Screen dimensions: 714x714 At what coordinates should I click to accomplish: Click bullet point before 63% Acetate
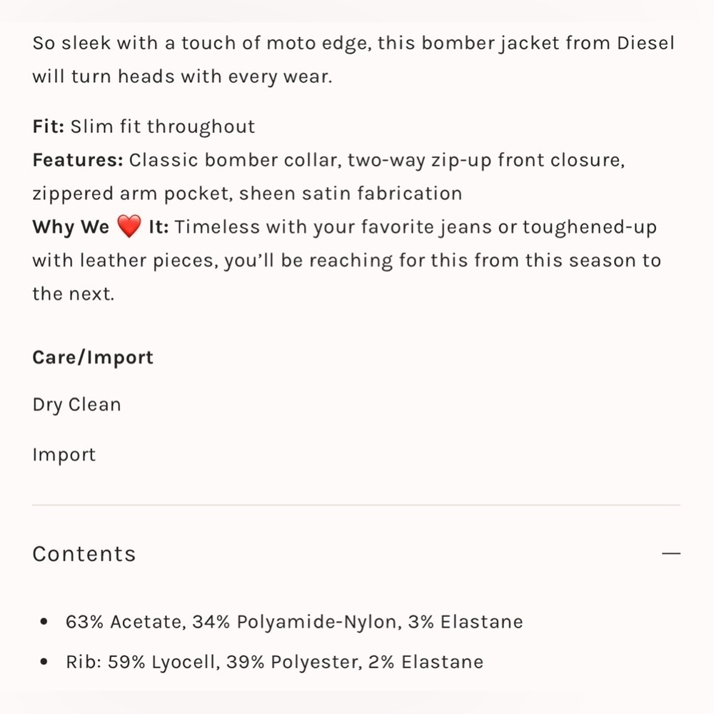click(x=44, y=622)
